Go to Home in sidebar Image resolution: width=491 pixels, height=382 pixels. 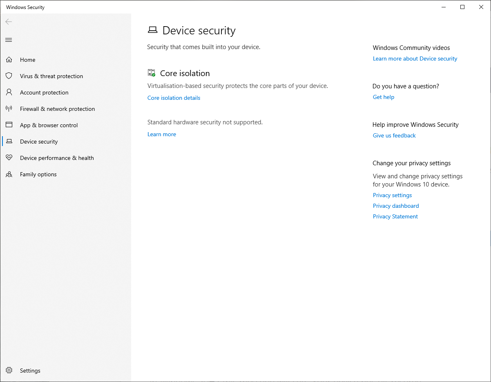(x=65, y=60)
